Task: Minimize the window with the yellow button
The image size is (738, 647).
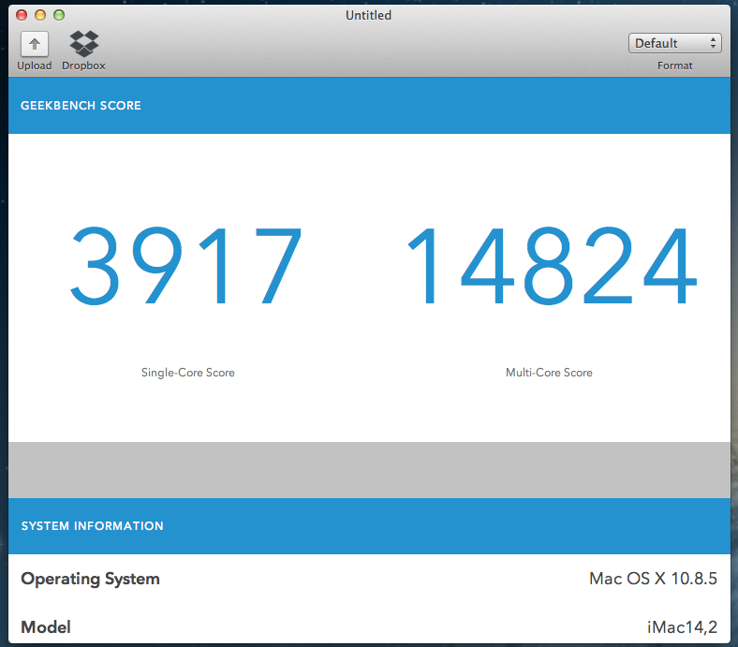Action: point(40,15)
